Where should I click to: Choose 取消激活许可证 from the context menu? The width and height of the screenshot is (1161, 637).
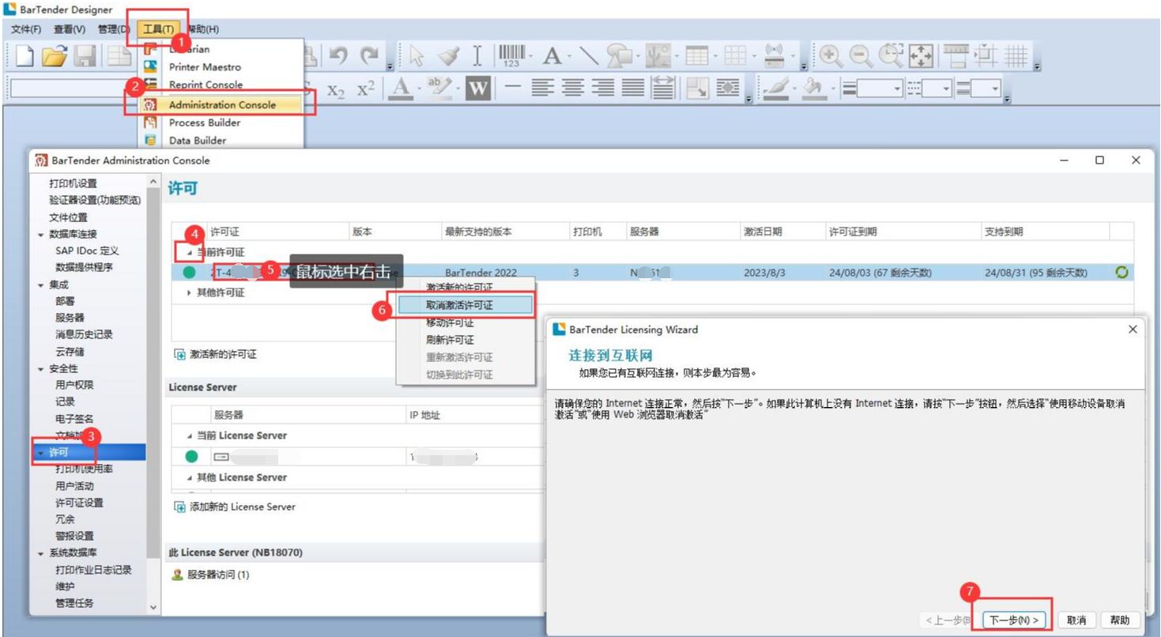[460, 305]
